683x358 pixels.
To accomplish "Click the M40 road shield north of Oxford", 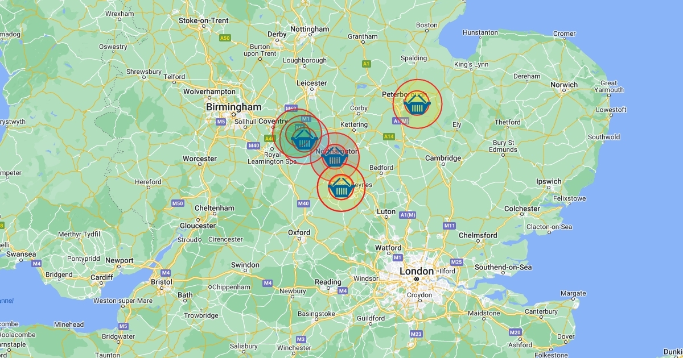I will click(303, 203).
